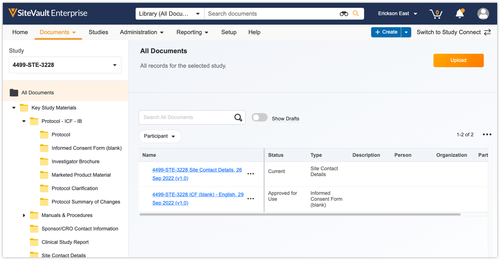Click the orange search magnifier icon
Screen dimensions: 500x260
(356, 13)
